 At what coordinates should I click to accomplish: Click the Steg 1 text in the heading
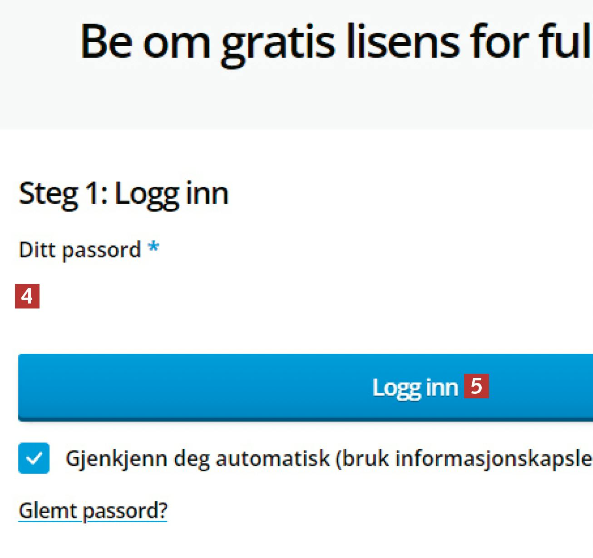[60, 194]
